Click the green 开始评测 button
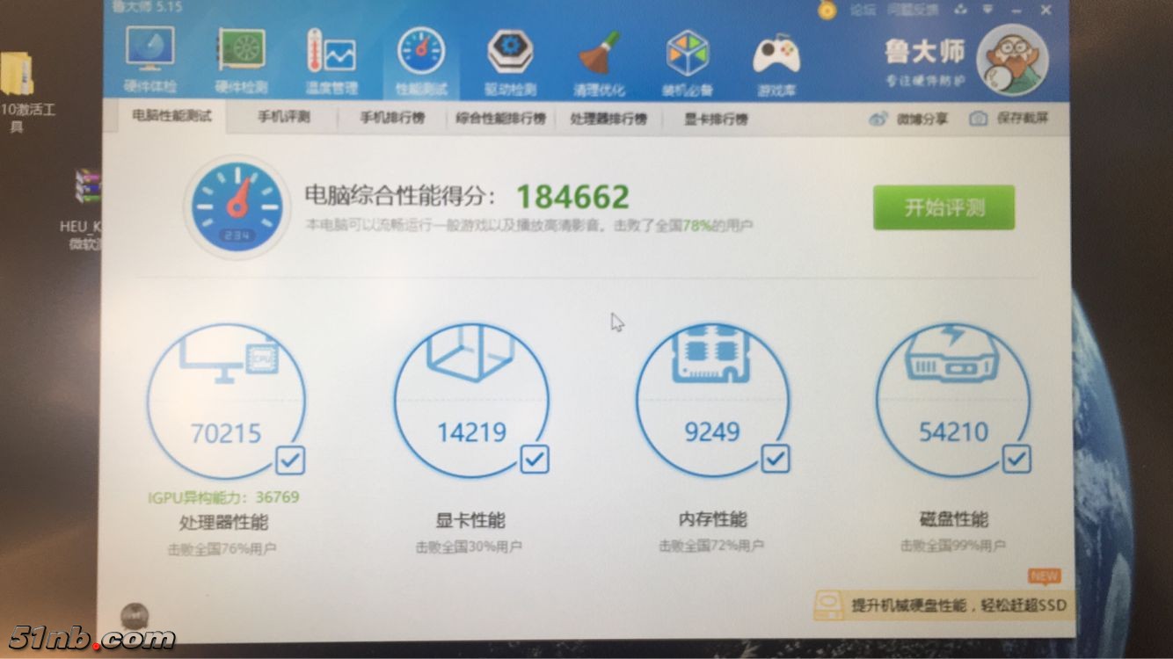 click(943, 208)
